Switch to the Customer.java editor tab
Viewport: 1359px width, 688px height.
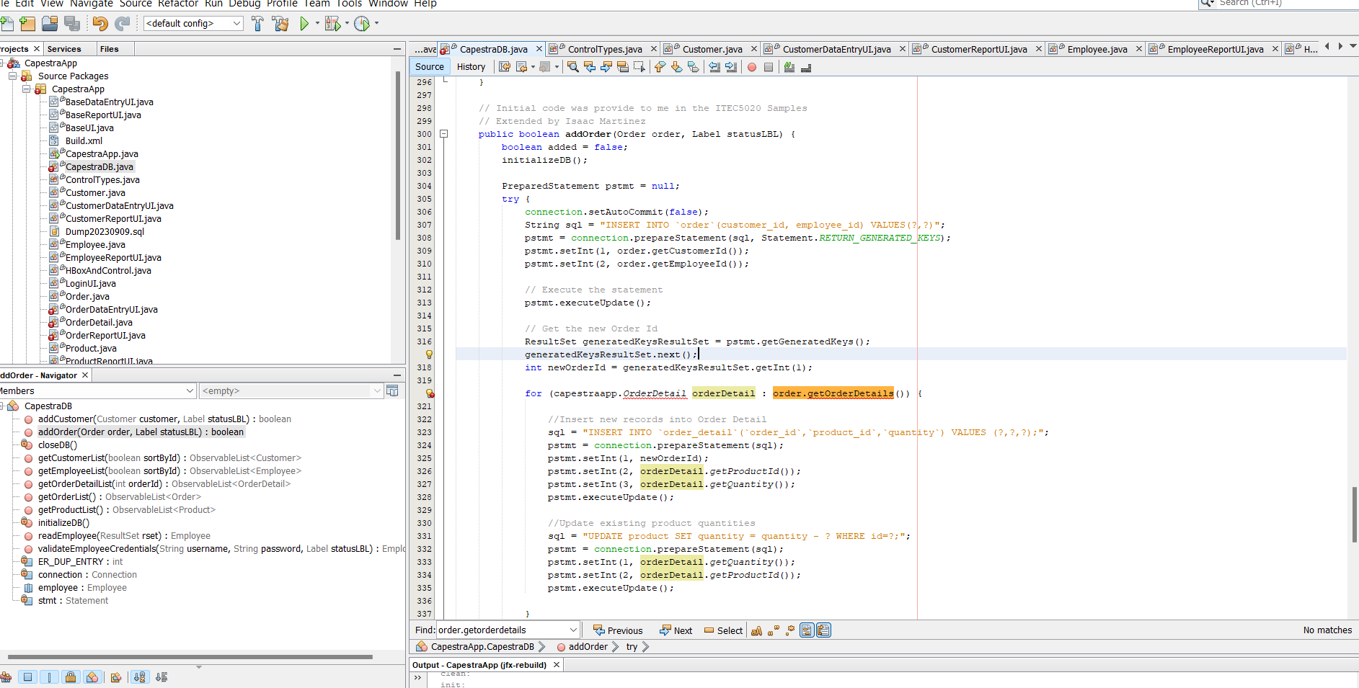click(x=712, y=50)
